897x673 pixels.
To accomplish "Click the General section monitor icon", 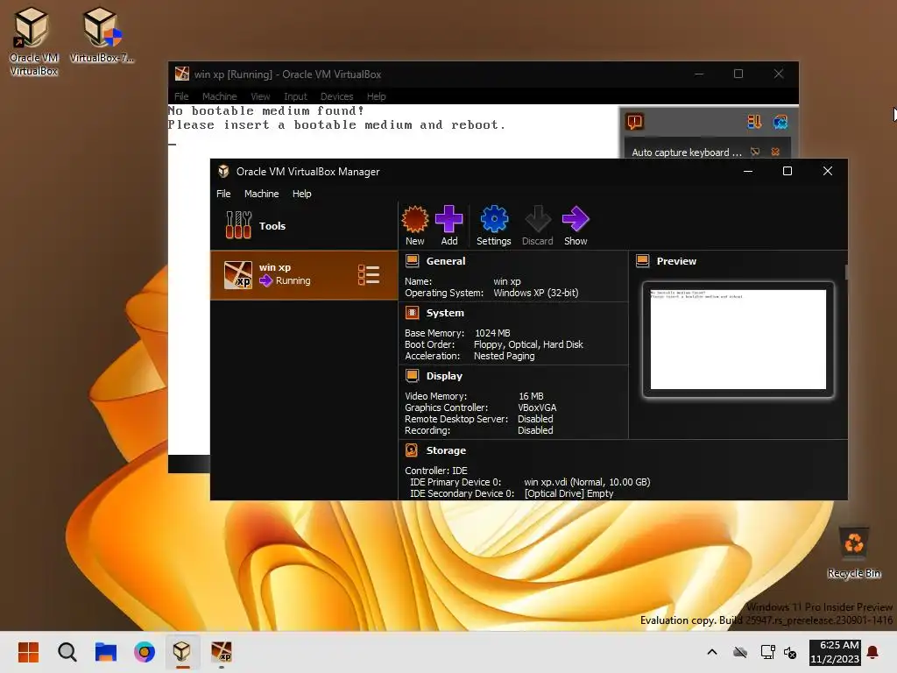I will 412,261.
